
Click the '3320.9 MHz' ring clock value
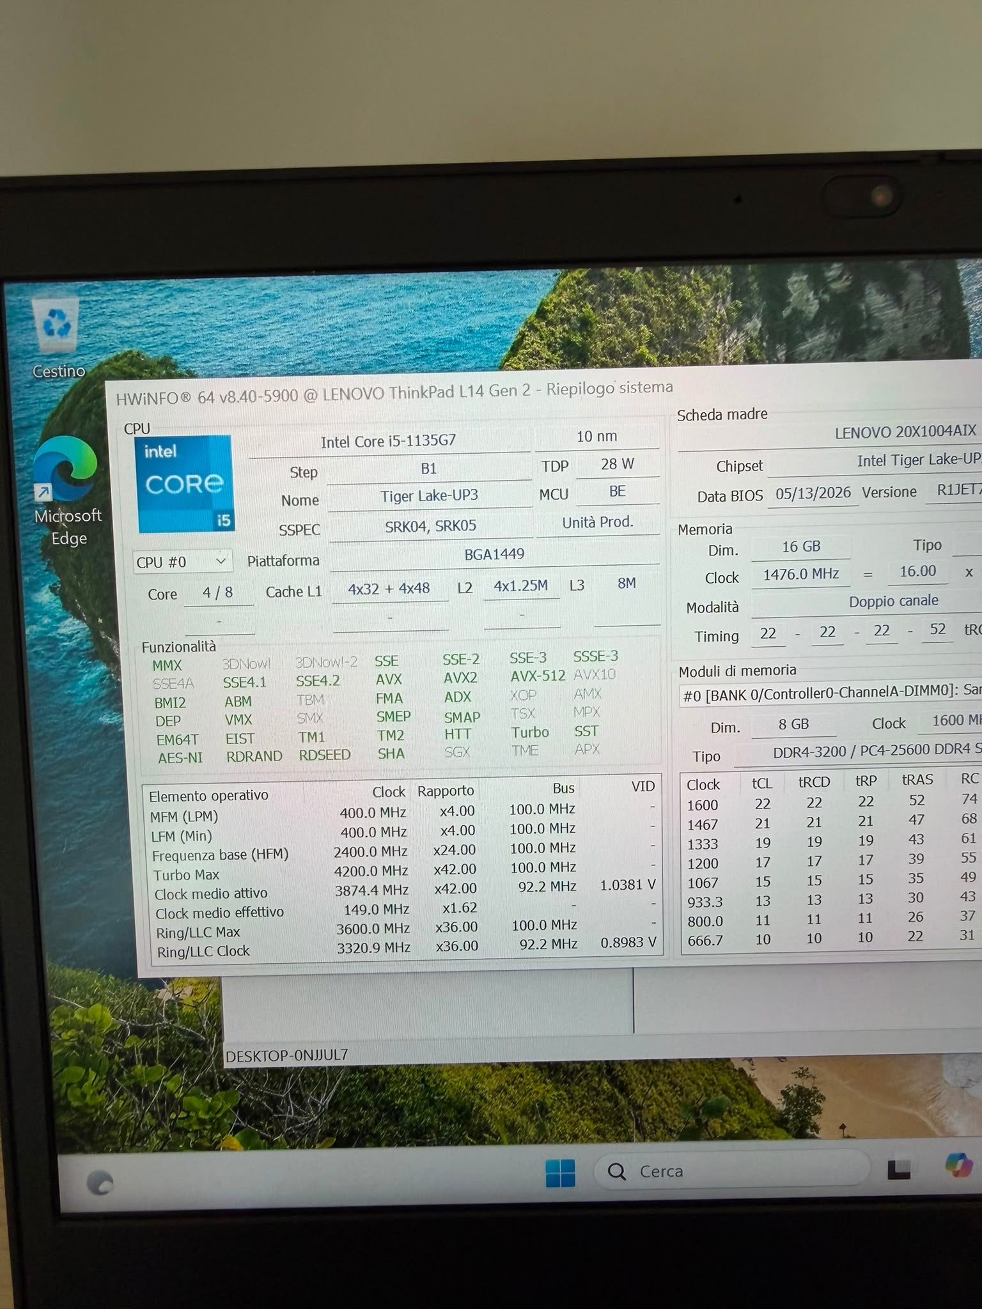click(x=373, y=947)
